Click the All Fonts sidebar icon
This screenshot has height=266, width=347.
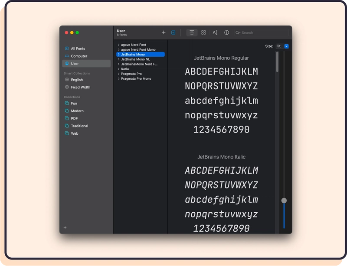coord(67,48)
